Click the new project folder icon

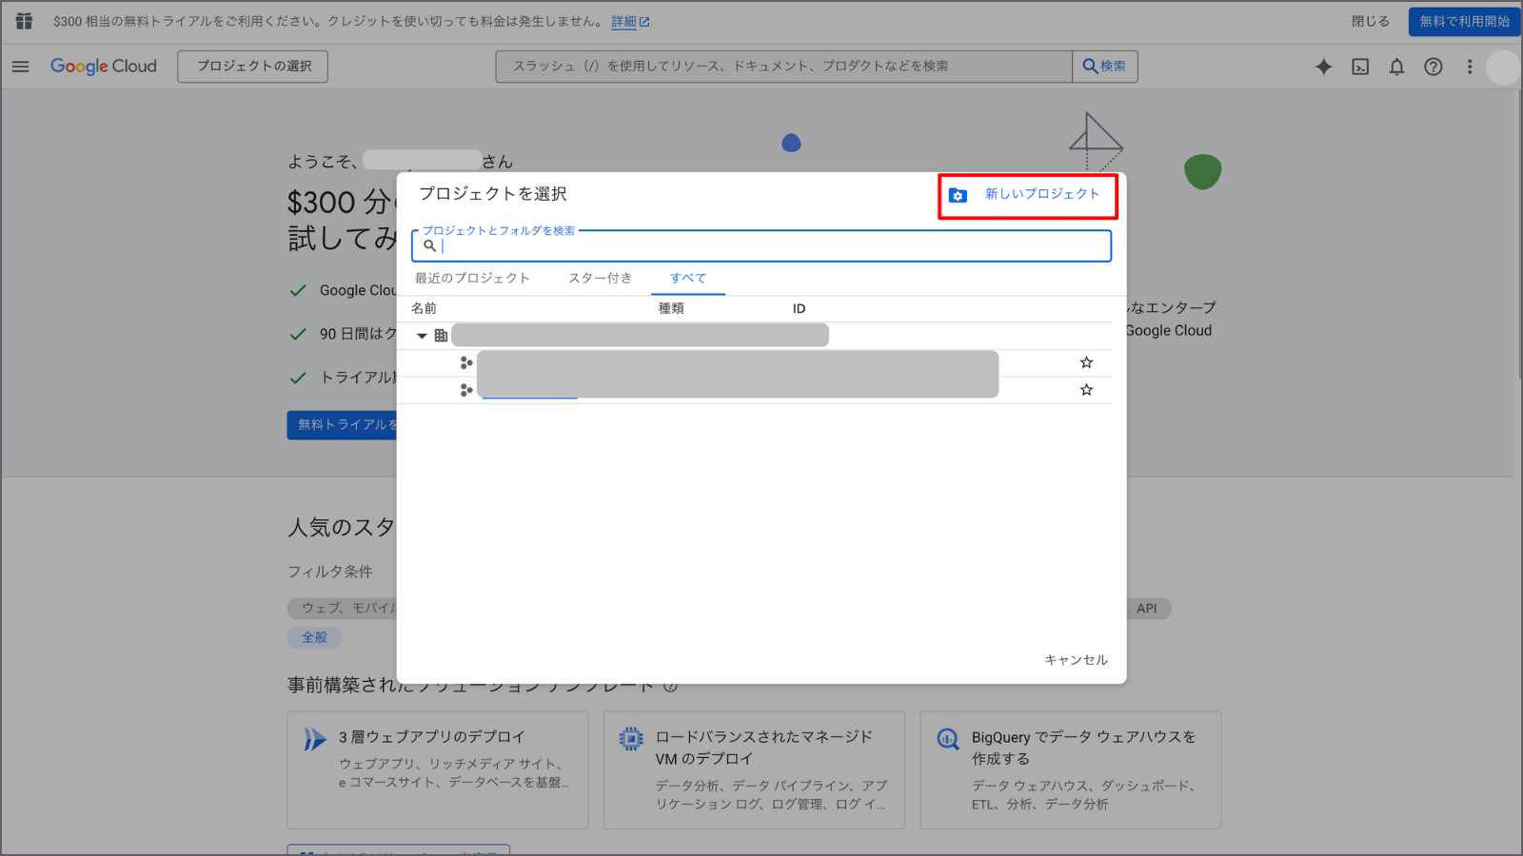[958, 195]
